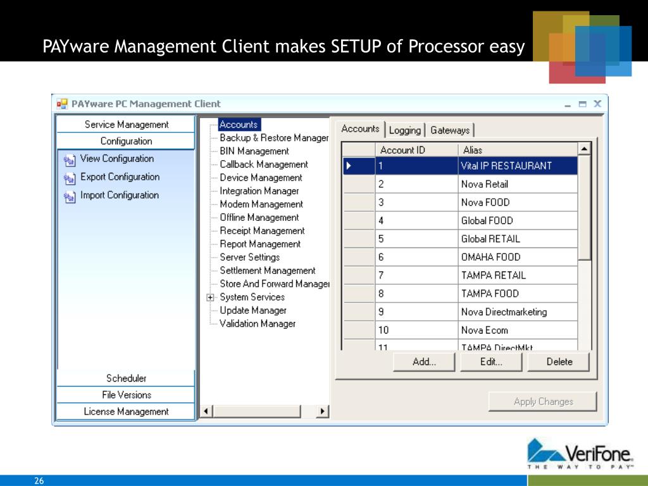Minimize the PAYware PC Management Client window
Screen dimensions: 648x486
pyautogui.click(x=568, y=104)
